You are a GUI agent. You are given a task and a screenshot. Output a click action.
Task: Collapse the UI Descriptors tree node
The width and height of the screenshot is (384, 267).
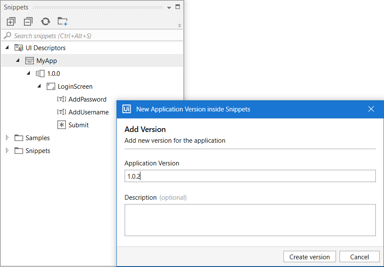click(7, 48)
